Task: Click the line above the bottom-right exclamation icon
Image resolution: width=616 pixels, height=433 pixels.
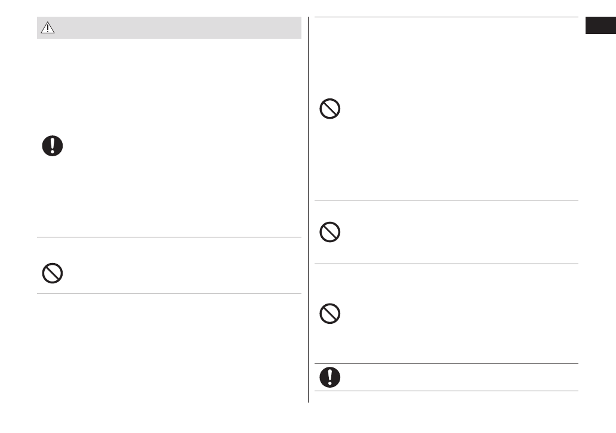Action: tap(446, 363)
